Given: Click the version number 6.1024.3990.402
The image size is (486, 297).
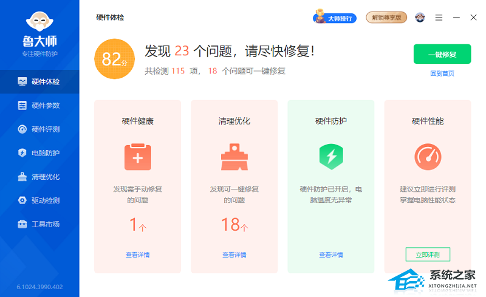Looking at the screenshot, I should (x=39, y=287).
